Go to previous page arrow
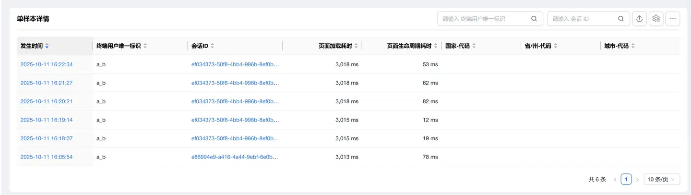The image size is (691, 195). click(615, 180)
